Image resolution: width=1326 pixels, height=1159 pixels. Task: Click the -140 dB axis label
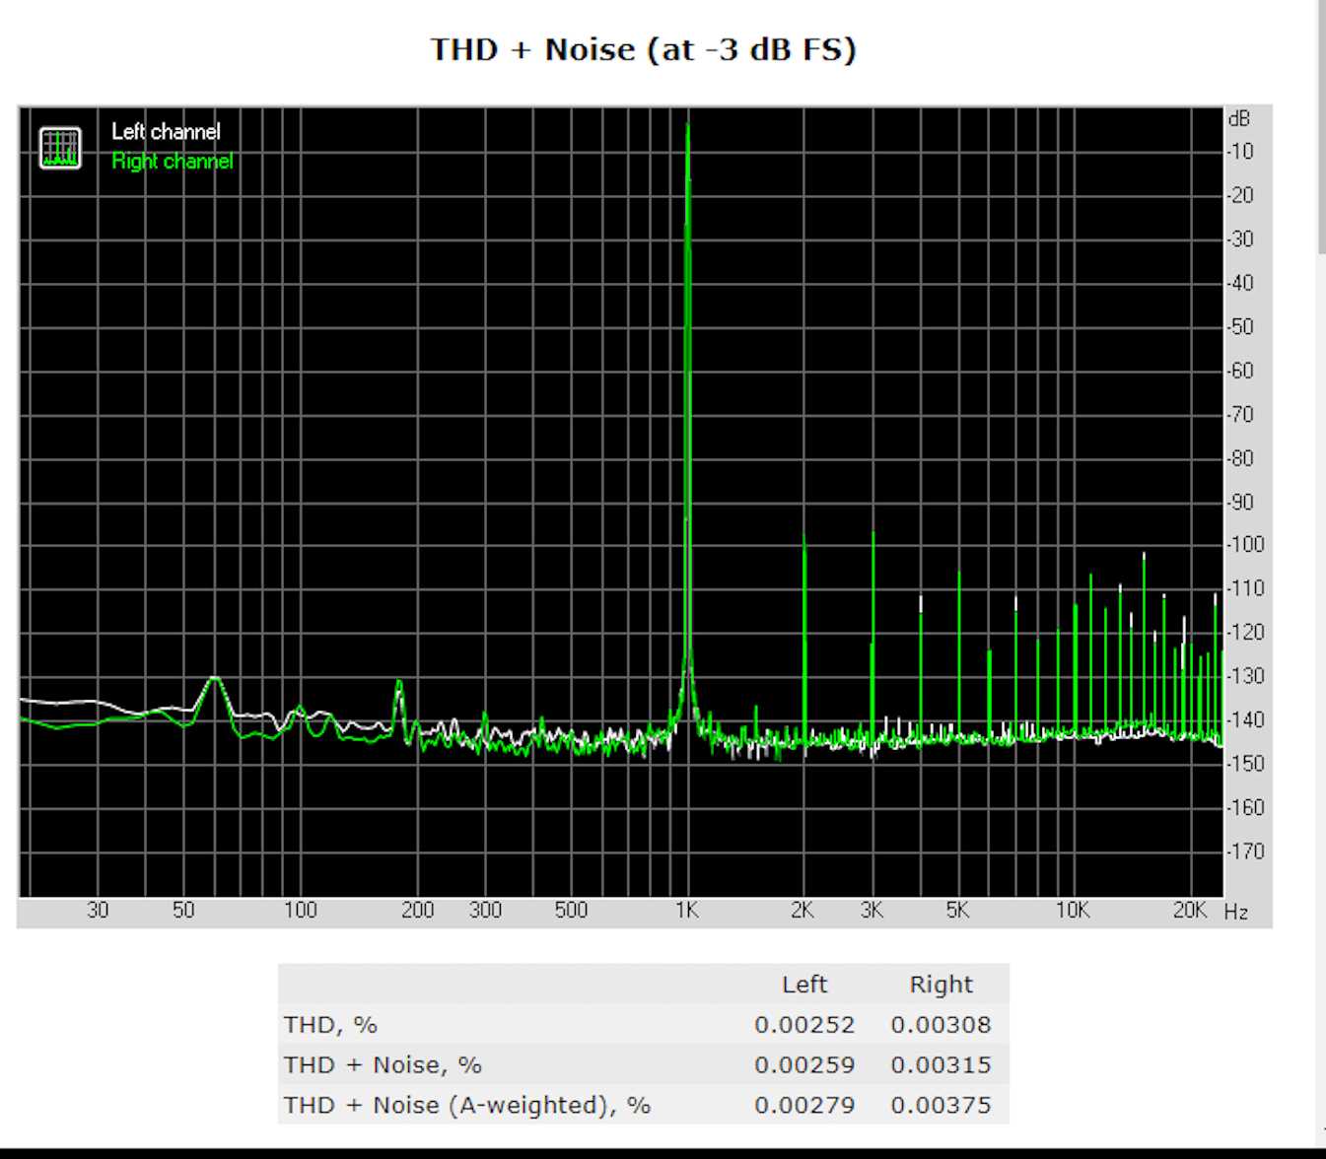coord(1244,719)
